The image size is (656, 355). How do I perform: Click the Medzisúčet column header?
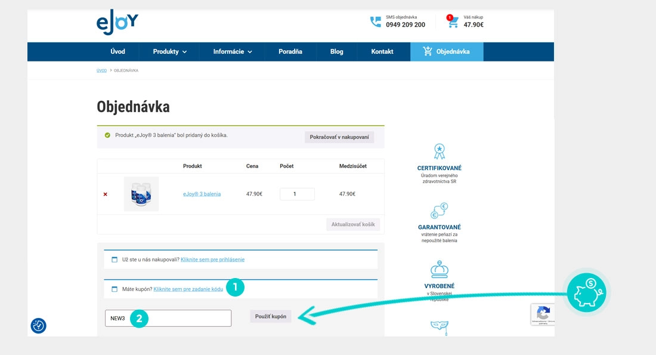pos(352,166)
